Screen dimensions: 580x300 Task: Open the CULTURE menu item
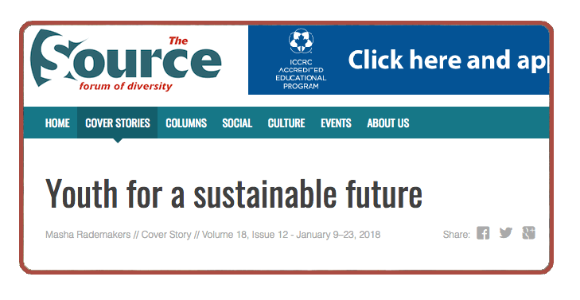[x=286, y=123]
